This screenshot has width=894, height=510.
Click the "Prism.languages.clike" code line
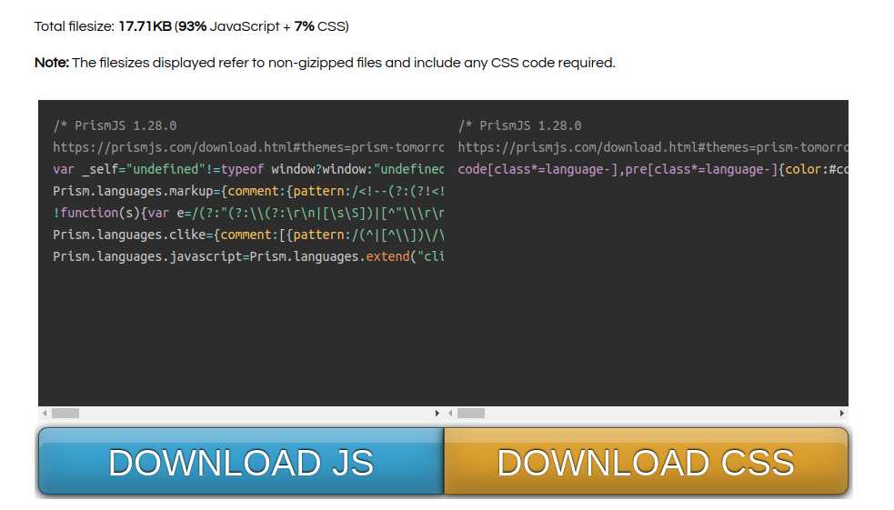248,235
